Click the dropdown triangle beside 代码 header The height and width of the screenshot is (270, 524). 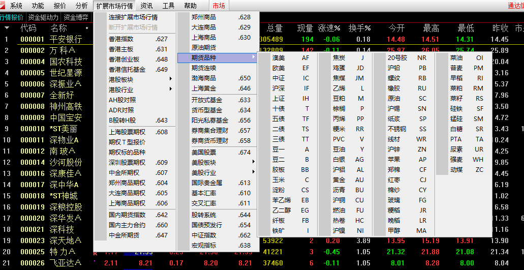coord(7,28)
